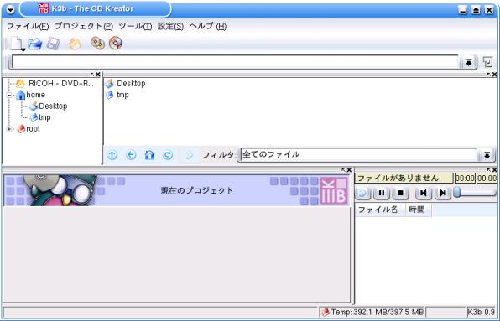Close the audio player panel
500x321 pixels.
click(x=495, y=170)
